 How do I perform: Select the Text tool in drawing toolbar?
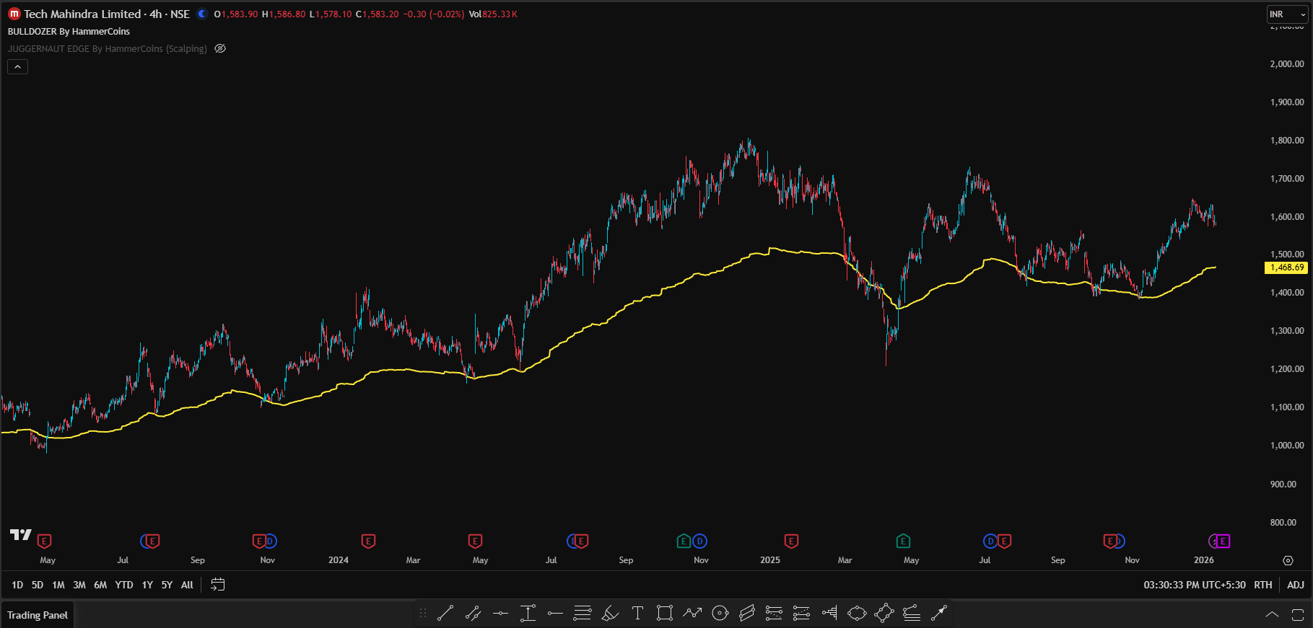coord(637,613)
